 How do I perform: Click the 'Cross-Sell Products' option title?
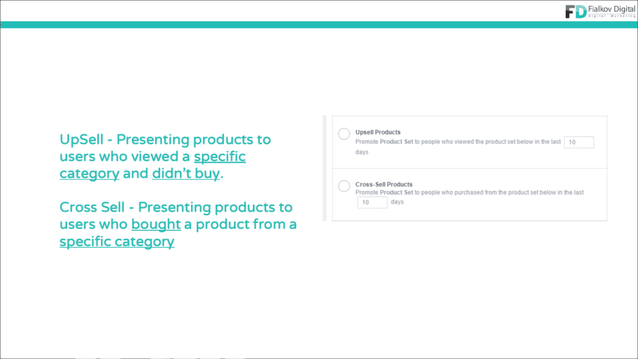coord(384,184)
